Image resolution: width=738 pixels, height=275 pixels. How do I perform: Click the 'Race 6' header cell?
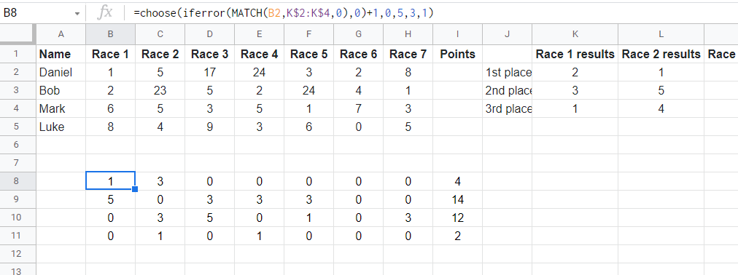(x=359, y=54)
